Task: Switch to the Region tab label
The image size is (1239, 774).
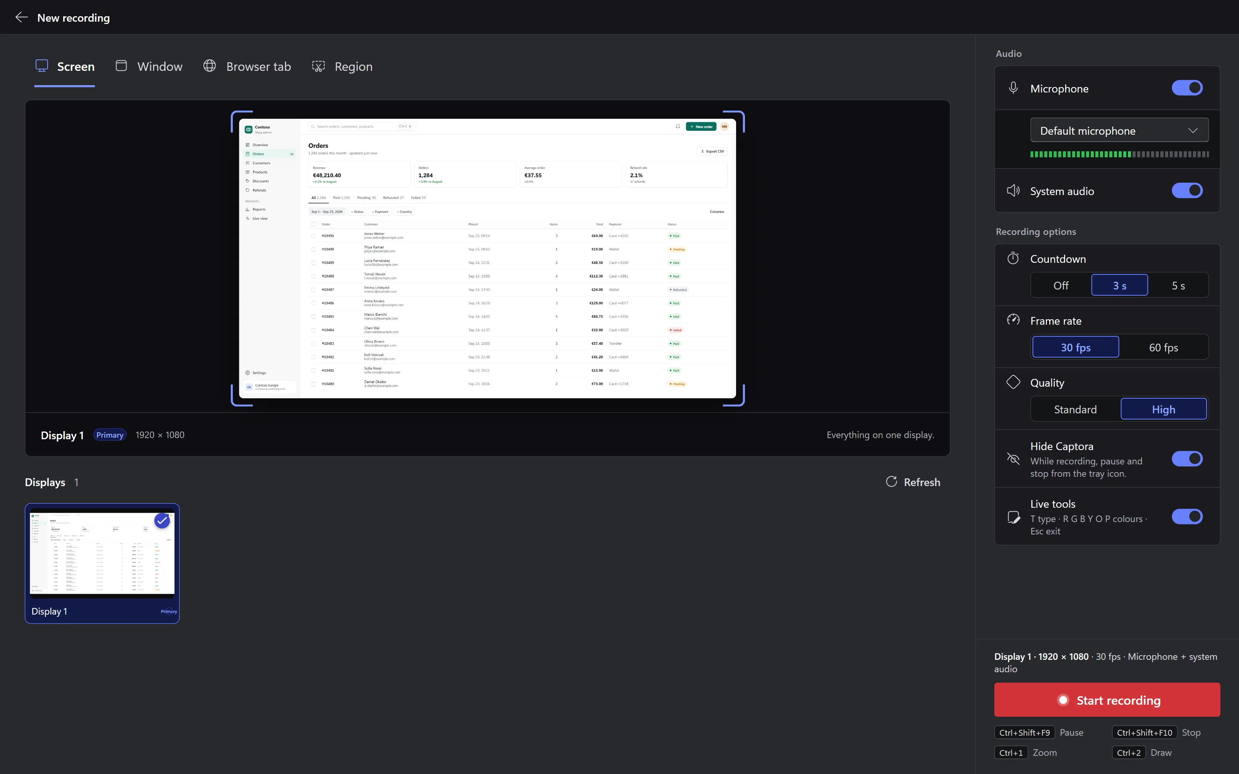Action: (x=353, y=67)
